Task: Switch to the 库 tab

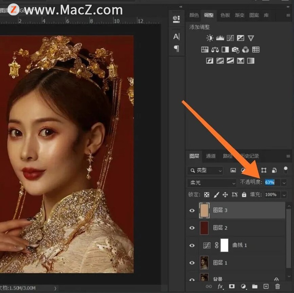Action: pos(266,15)
